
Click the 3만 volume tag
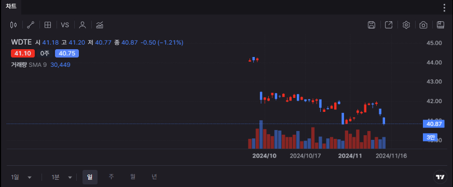point(430,137)
